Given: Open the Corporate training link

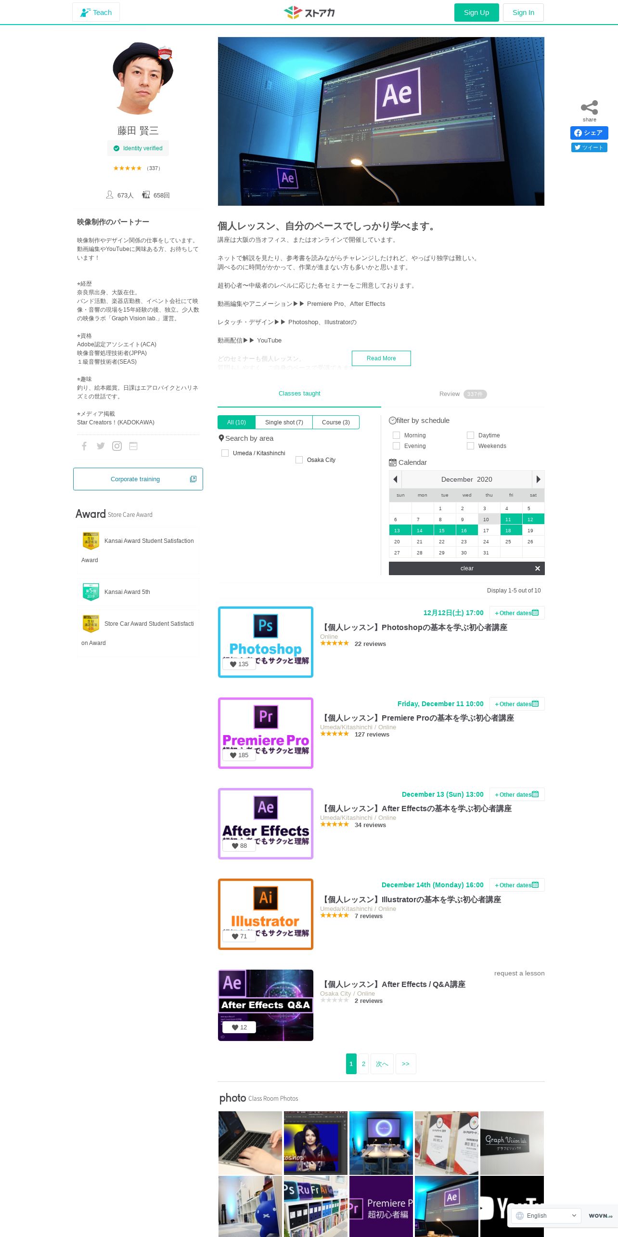Looking at the screenshot, I should click(x=138, y=479).
